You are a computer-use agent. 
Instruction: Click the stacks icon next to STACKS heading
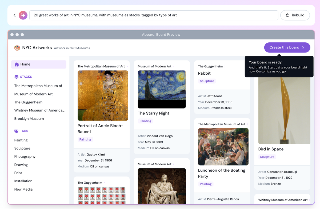16,77
